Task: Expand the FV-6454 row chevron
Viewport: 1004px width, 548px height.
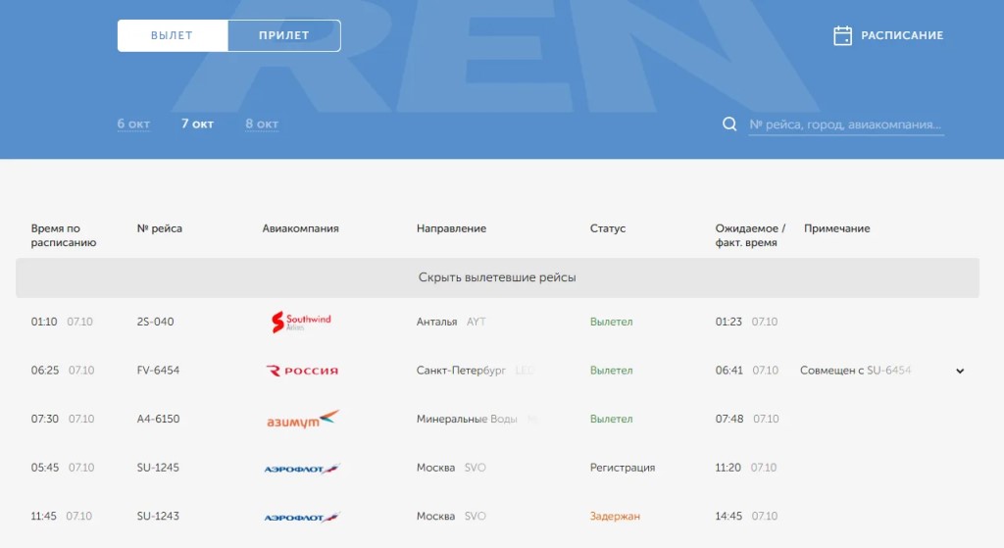Action: [x=960, y=371]
